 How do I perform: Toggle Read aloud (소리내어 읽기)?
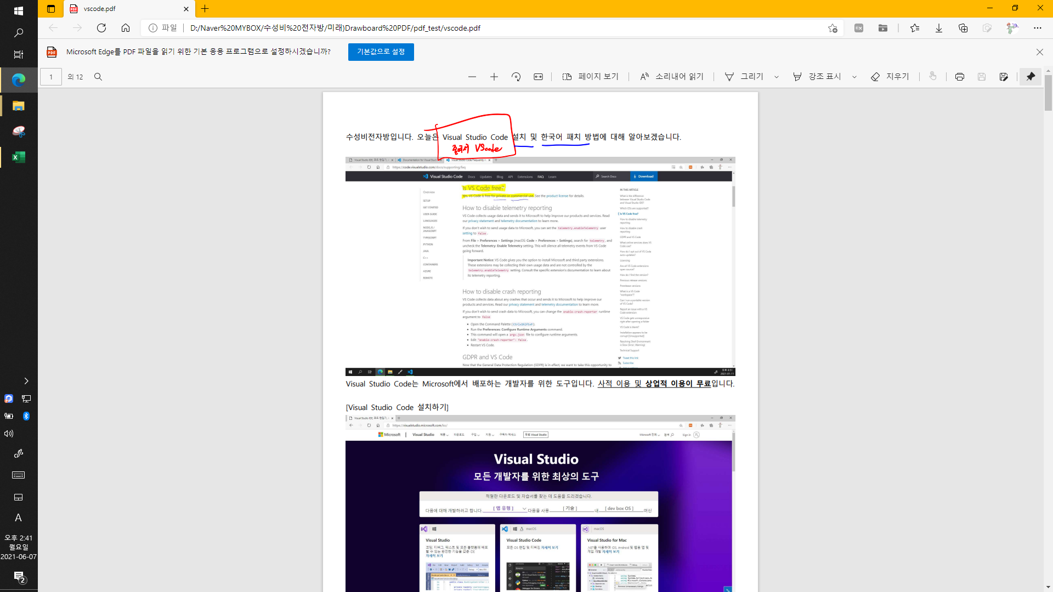[x=672, y=77]
